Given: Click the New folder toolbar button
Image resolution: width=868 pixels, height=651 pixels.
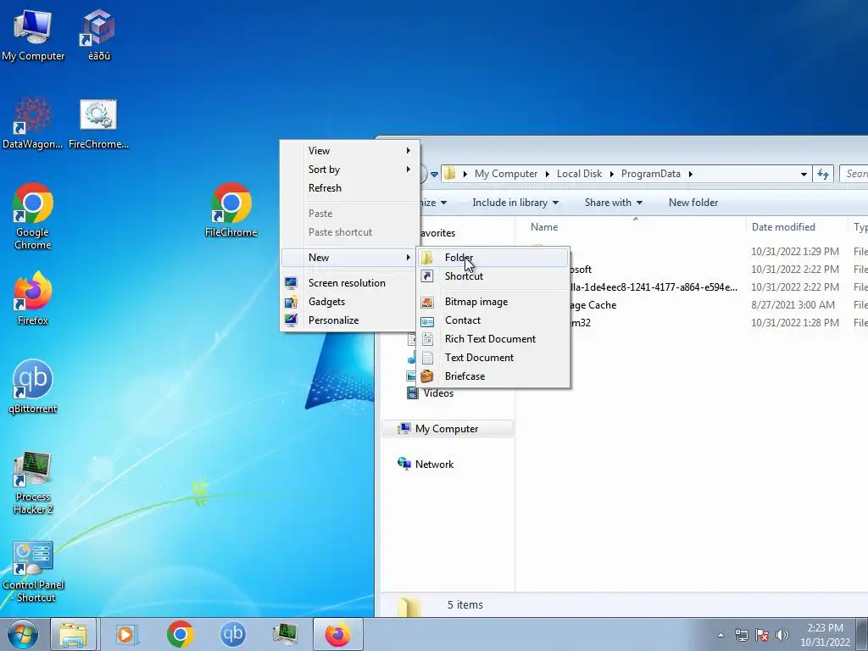Looking at the screenshot, I should (693, 203).
